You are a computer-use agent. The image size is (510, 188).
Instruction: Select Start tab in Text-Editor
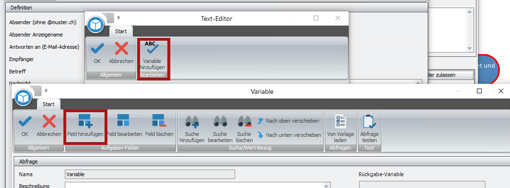121,31
